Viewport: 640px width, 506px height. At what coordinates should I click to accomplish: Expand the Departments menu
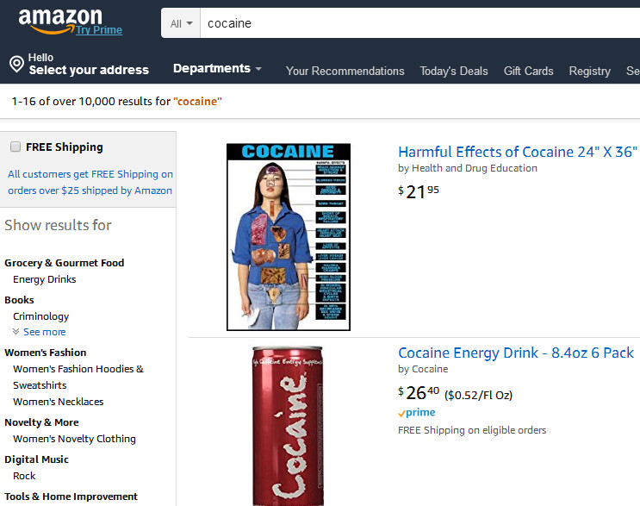[217, 69]
